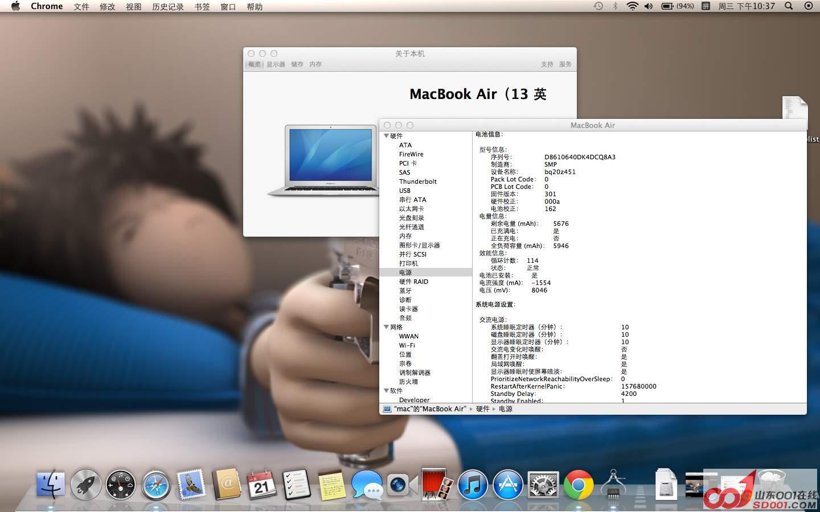Open System Preferences gear icon in Dock
The height and width of the screenshot is (512, 820).
[543, 485]
